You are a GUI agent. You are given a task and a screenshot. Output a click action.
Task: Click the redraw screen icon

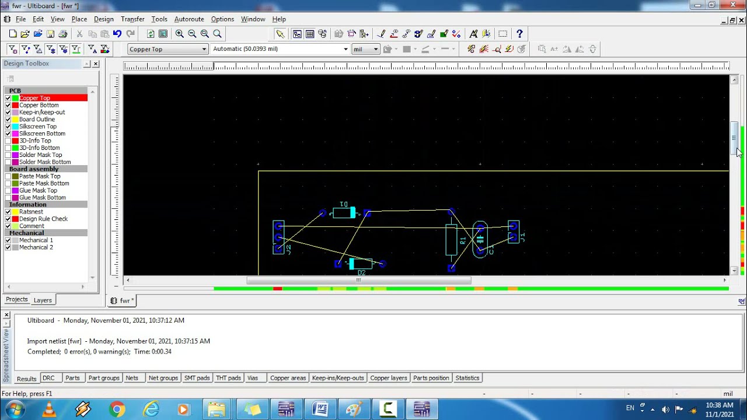coord(151,34)
